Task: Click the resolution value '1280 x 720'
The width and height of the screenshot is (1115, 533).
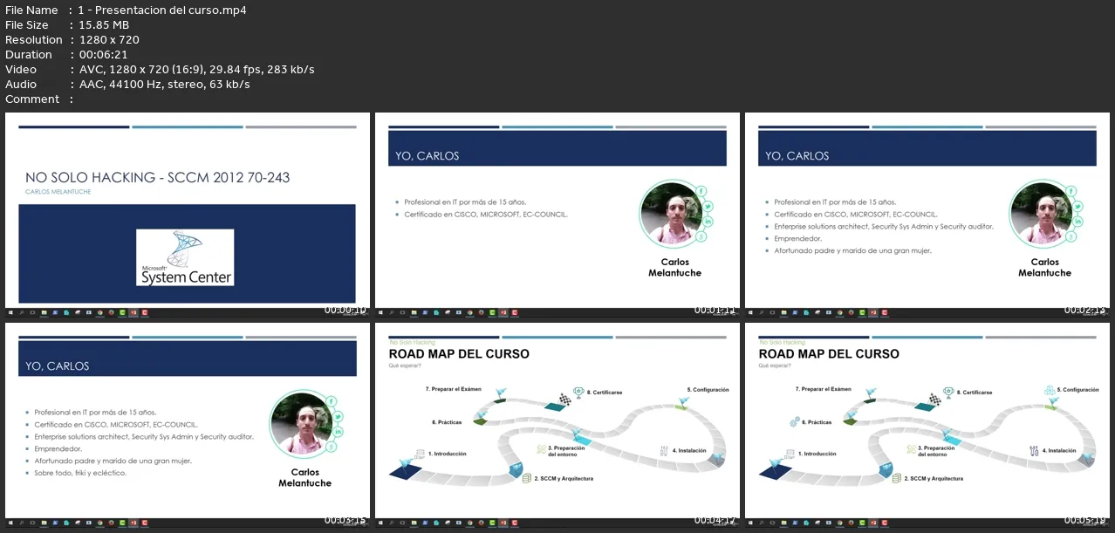Action: tap(109, 40)
